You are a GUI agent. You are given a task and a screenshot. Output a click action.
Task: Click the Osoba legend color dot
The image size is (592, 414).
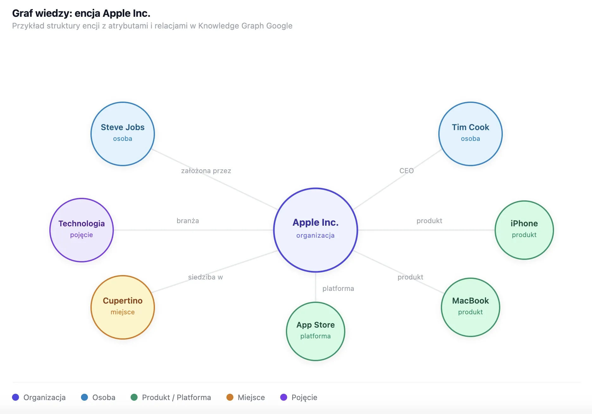point(84,397)
